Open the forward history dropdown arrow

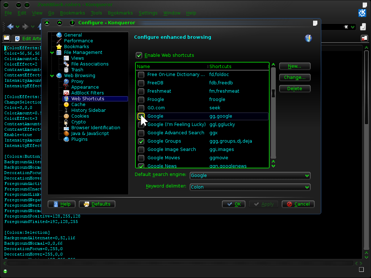click(x=33, y=27)
